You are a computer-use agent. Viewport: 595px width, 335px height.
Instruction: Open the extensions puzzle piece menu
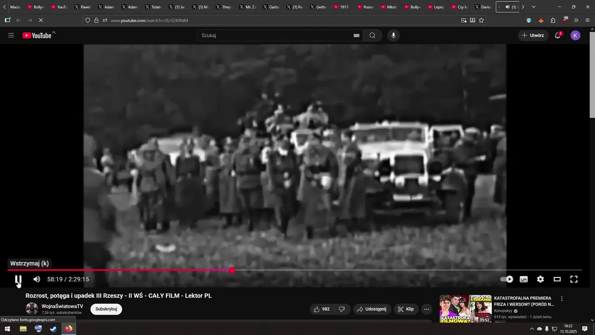(553, 20)
